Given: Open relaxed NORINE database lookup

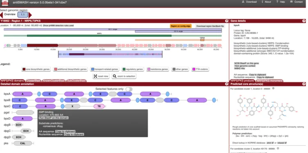Looking at the screenshot, I should tap(282, 143).
